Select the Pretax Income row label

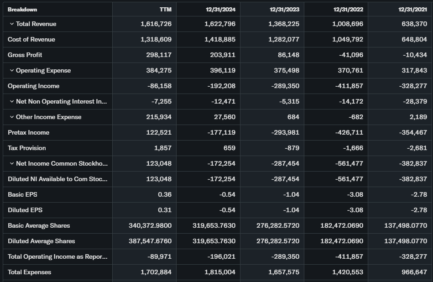click(x=29, y=133)
